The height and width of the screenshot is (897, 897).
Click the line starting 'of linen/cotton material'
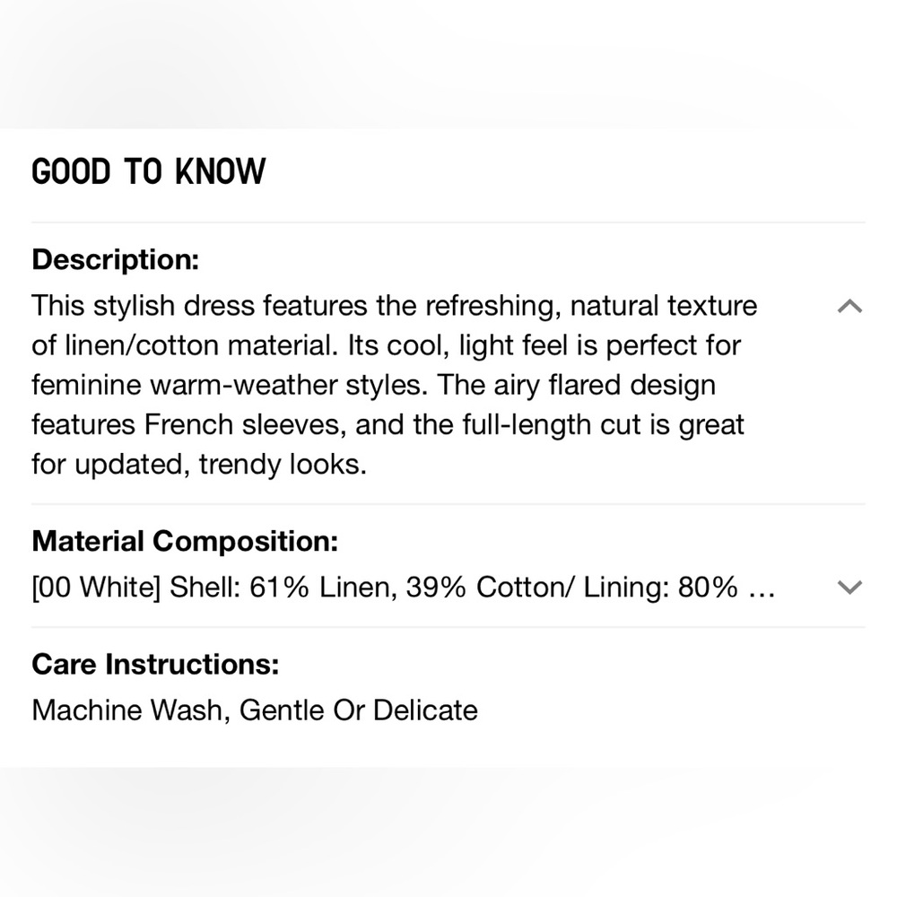(386, 346)
